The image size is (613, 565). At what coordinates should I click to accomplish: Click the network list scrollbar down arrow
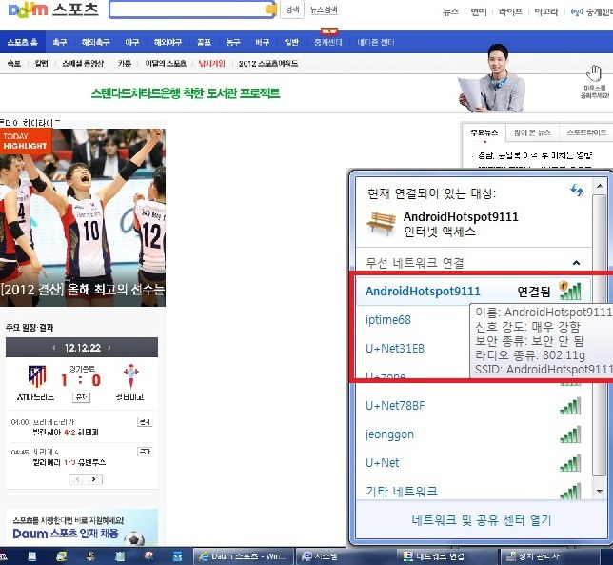(x=600, y=491)
